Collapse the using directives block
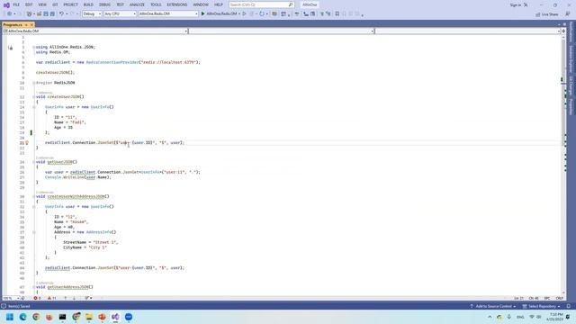The height and width of the screenshot is (324, 576). (34, 47)
